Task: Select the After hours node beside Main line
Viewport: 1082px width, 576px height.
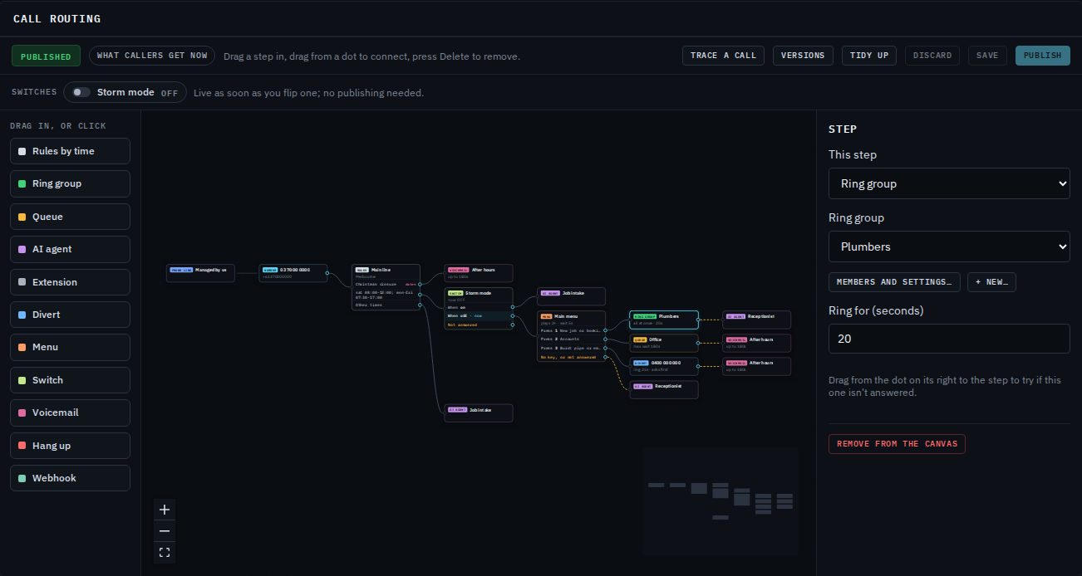Action: tap(479, 273)
